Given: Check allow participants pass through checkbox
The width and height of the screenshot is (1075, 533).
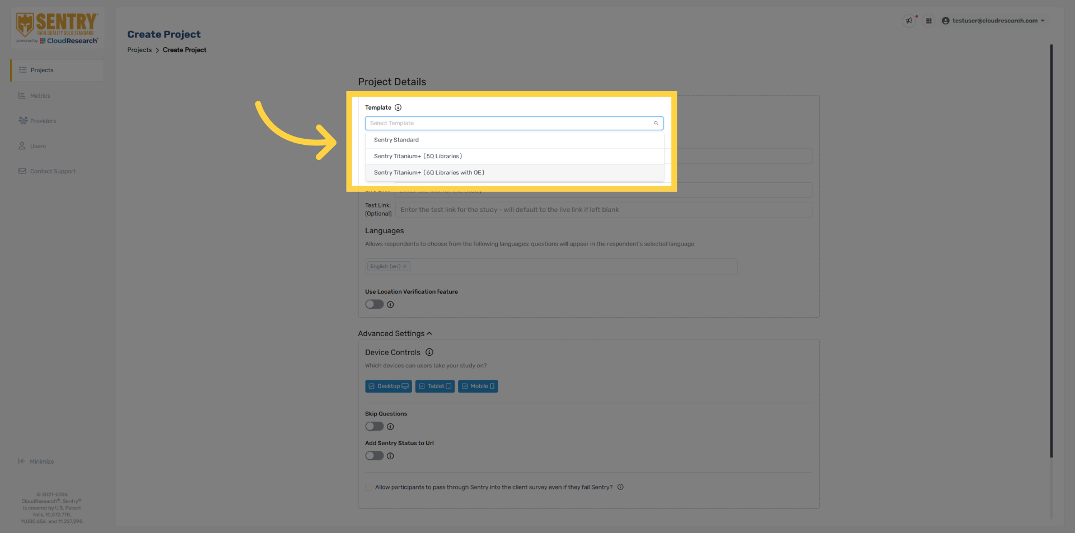Looking at the screenshot, I should 369,487.
